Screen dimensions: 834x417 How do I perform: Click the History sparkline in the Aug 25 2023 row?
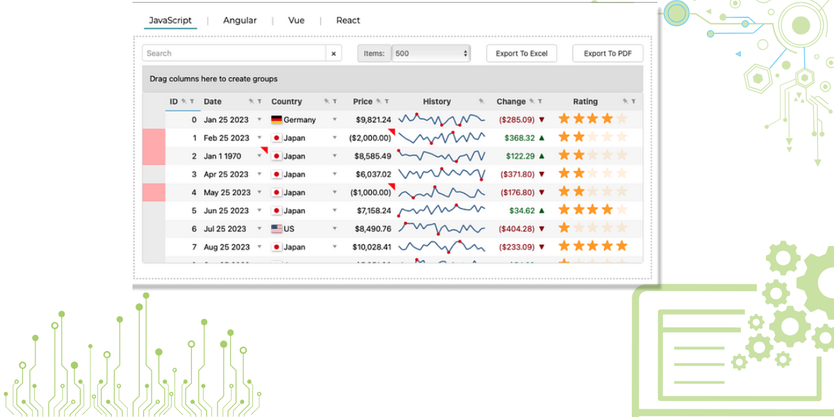click(x=441, y=247)
